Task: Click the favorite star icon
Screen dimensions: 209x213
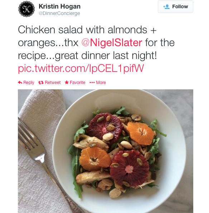Action: coord(67,82)
